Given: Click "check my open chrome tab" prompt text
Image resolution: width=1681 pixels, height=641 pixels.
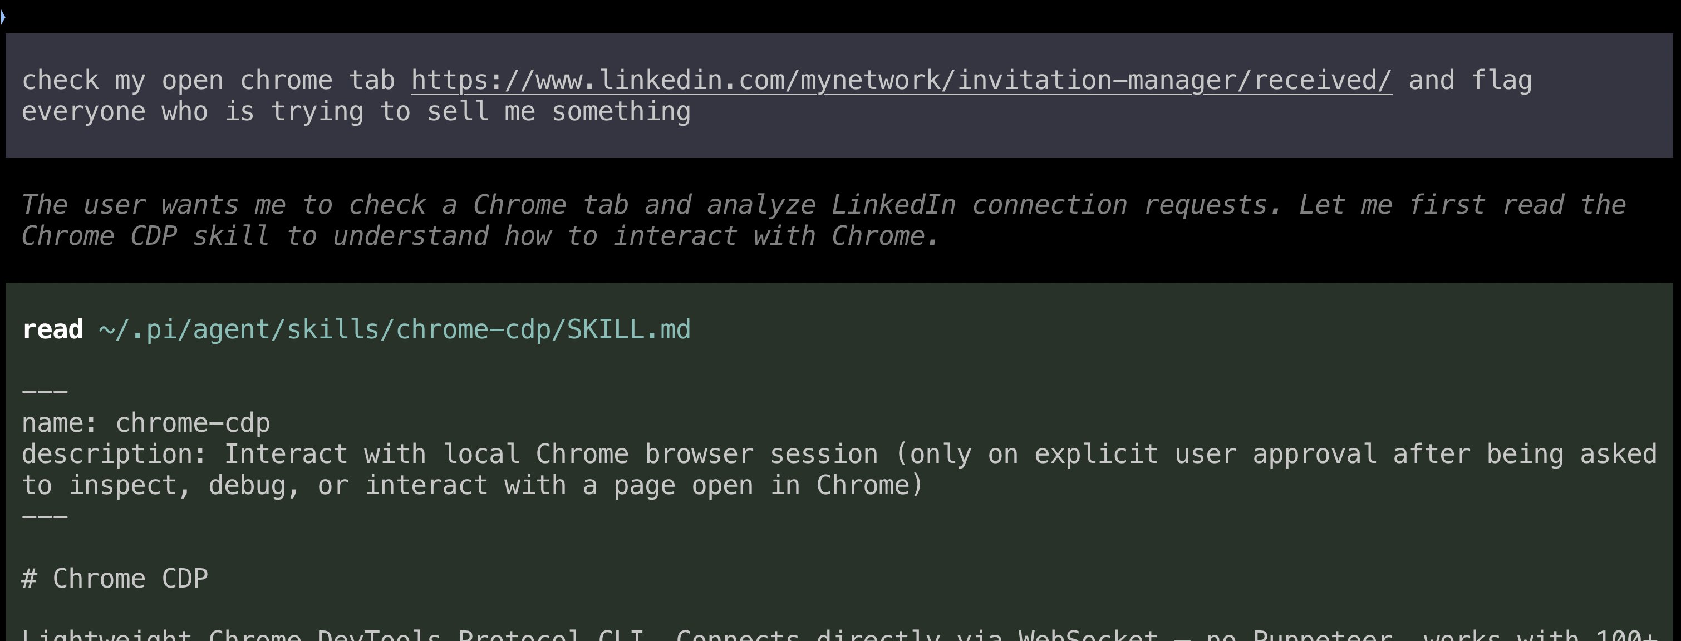Looking at the screenshot, I should (208, 81).
